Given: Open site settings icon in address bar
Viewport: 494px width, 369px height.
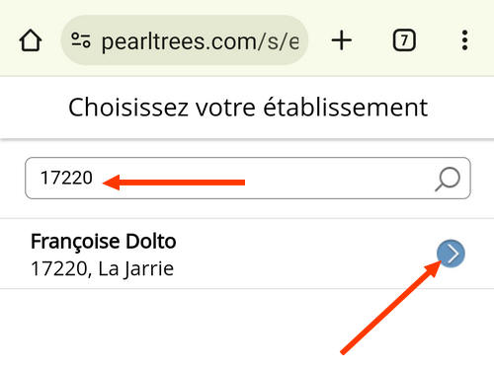Looking at the screenshot, I should [x=81, y=40].
